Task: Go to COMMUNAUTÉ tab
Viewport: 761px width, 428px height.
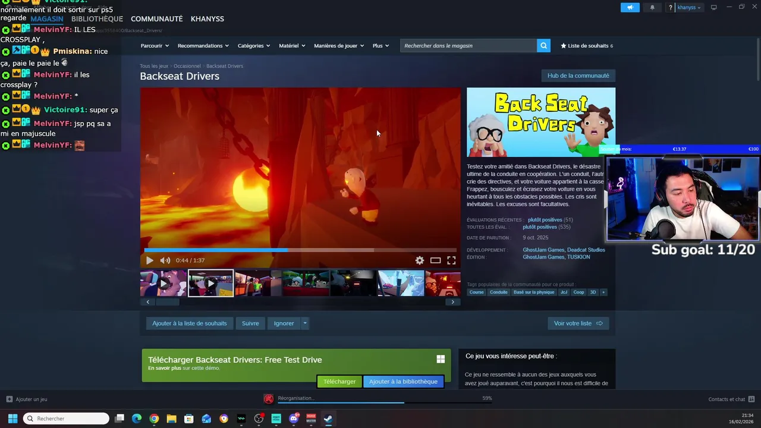Action: [x=156, y=19]
